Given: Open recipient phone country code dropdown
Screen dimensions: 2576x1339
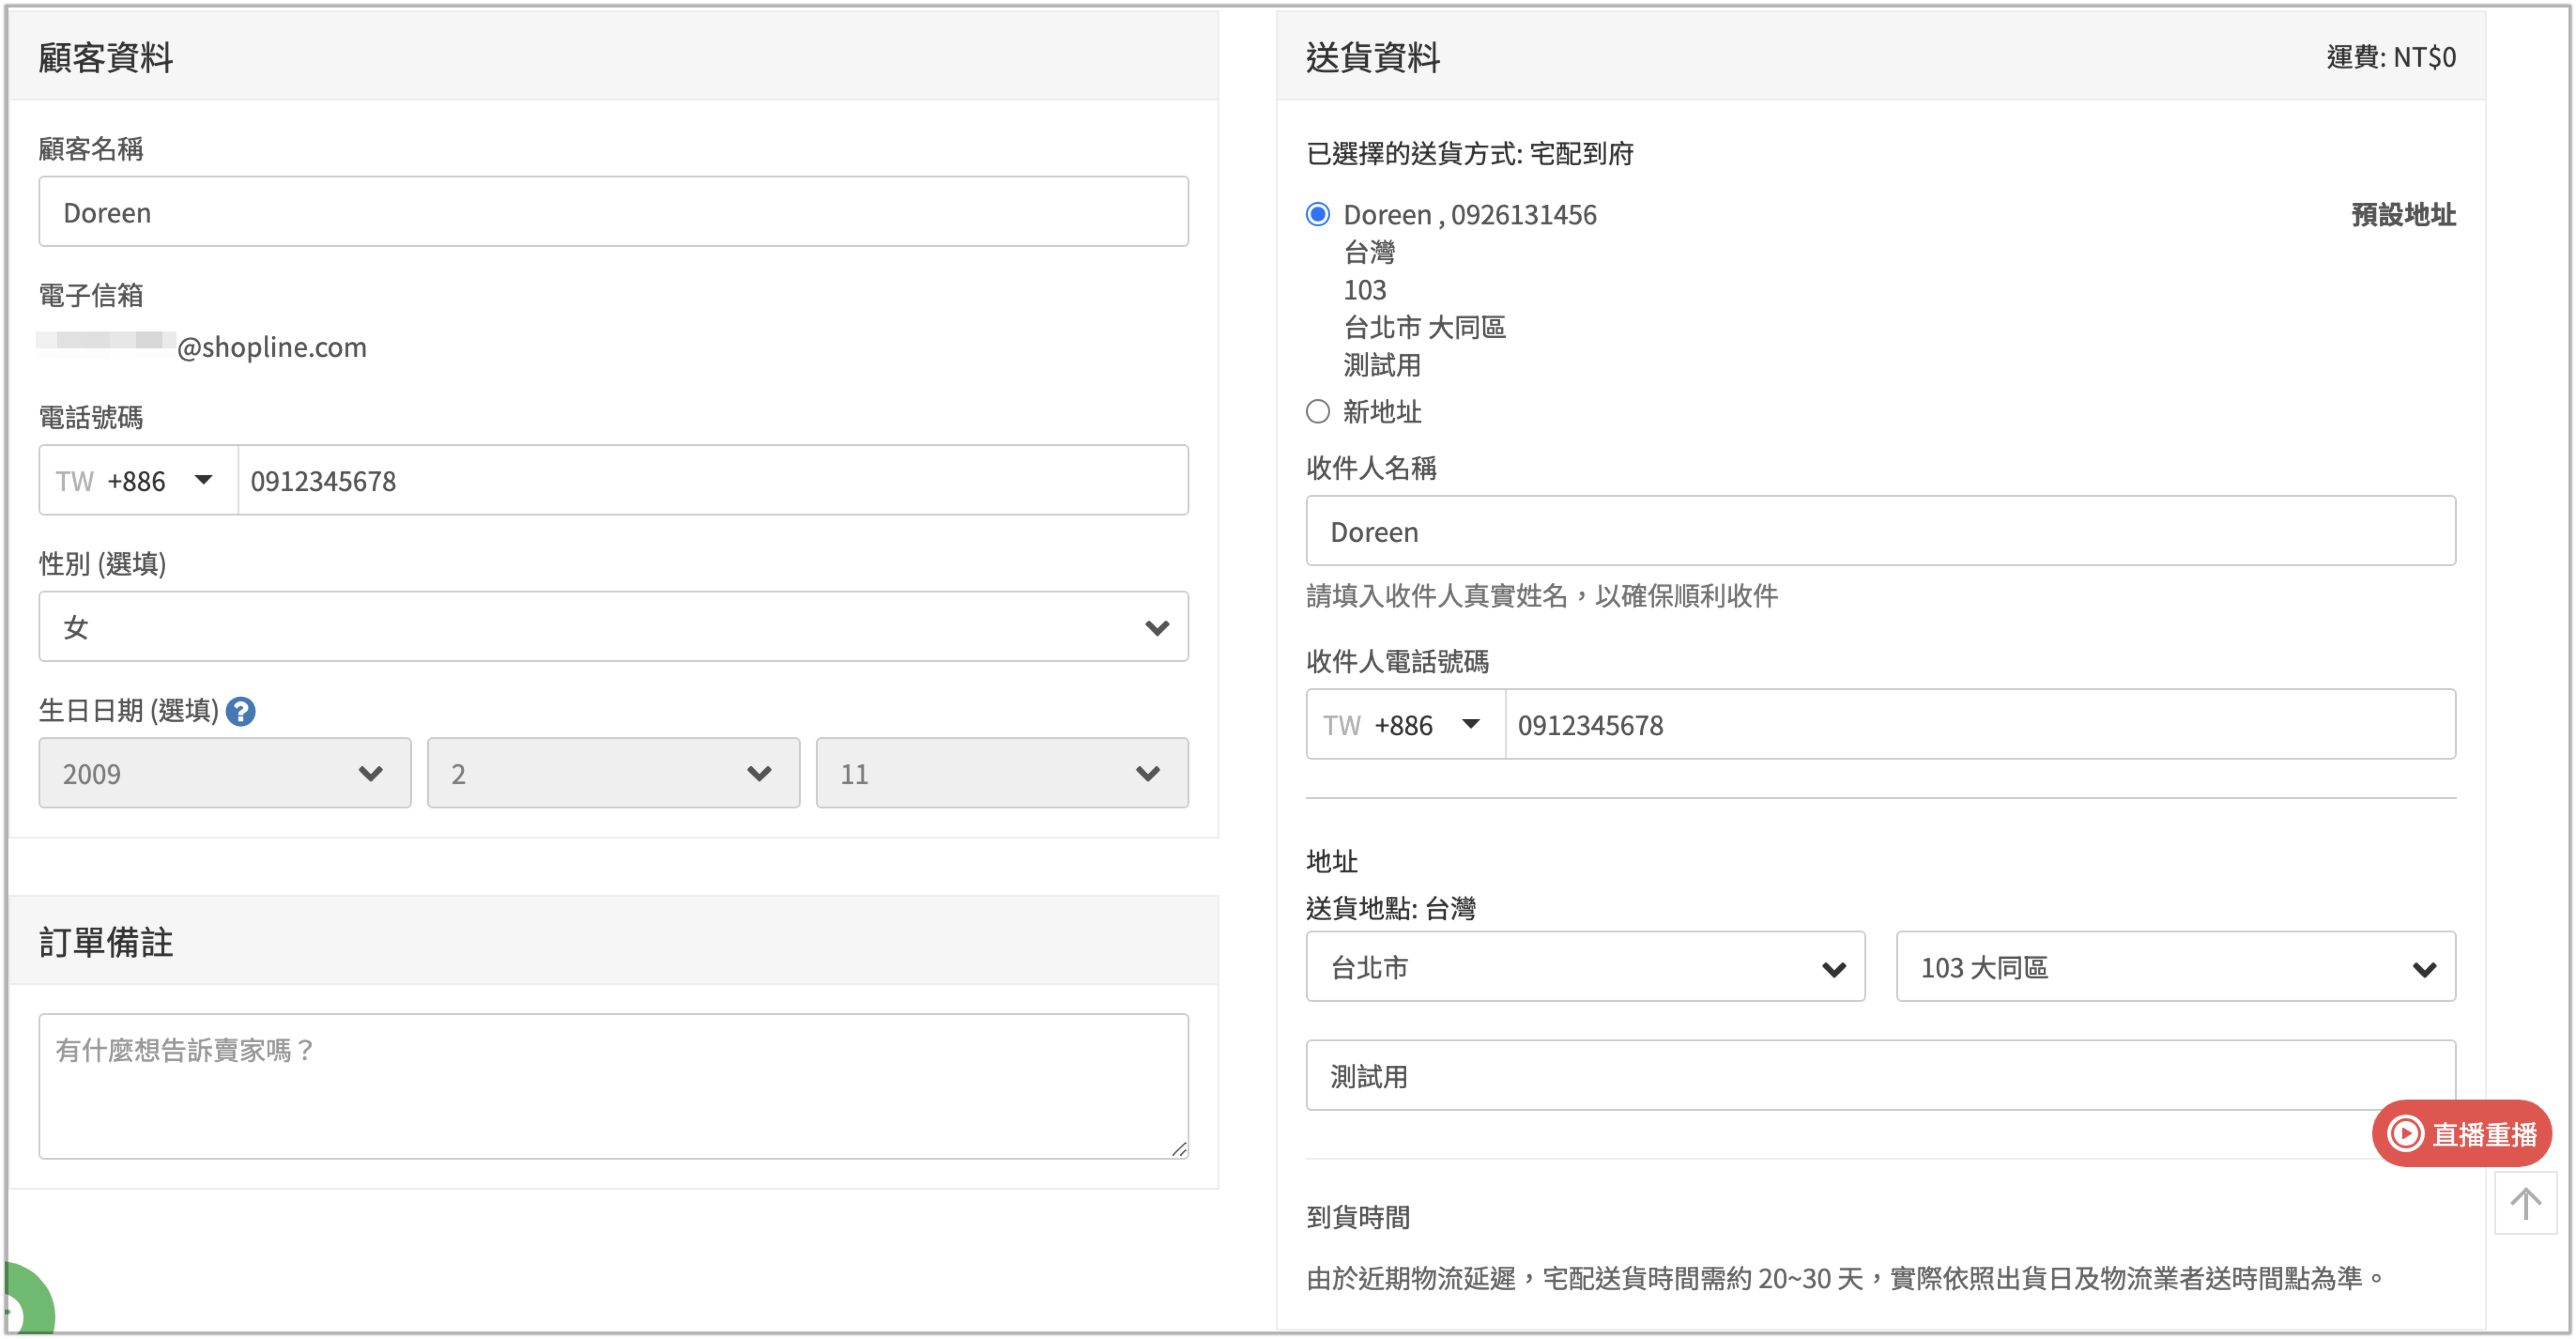Looking at the screenshot, I should (1405, 725).
